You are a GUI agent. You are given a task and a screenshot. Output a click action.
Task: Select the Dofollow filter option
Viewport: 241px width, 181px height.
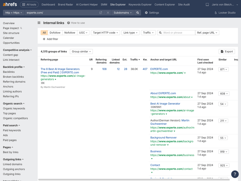pyautogui.click(x=55, y=33)
